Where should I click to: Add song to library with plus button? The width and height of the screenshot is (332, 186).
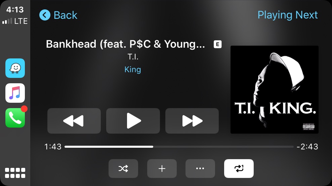162,169
